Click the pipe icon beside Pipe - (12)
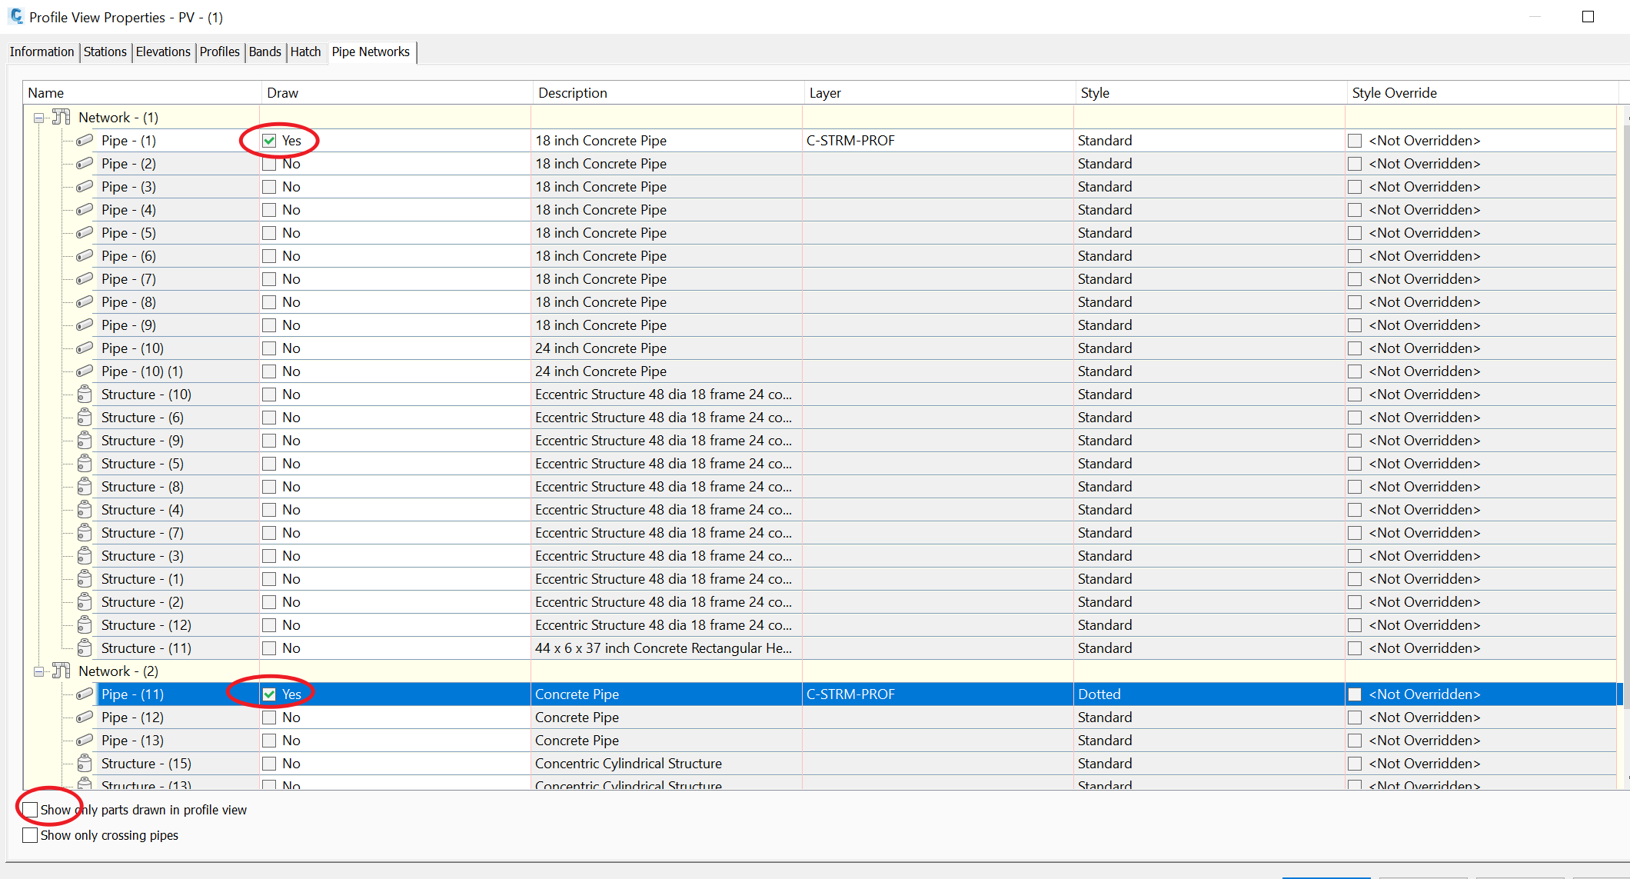The image size is (1630, 879). 85,717
